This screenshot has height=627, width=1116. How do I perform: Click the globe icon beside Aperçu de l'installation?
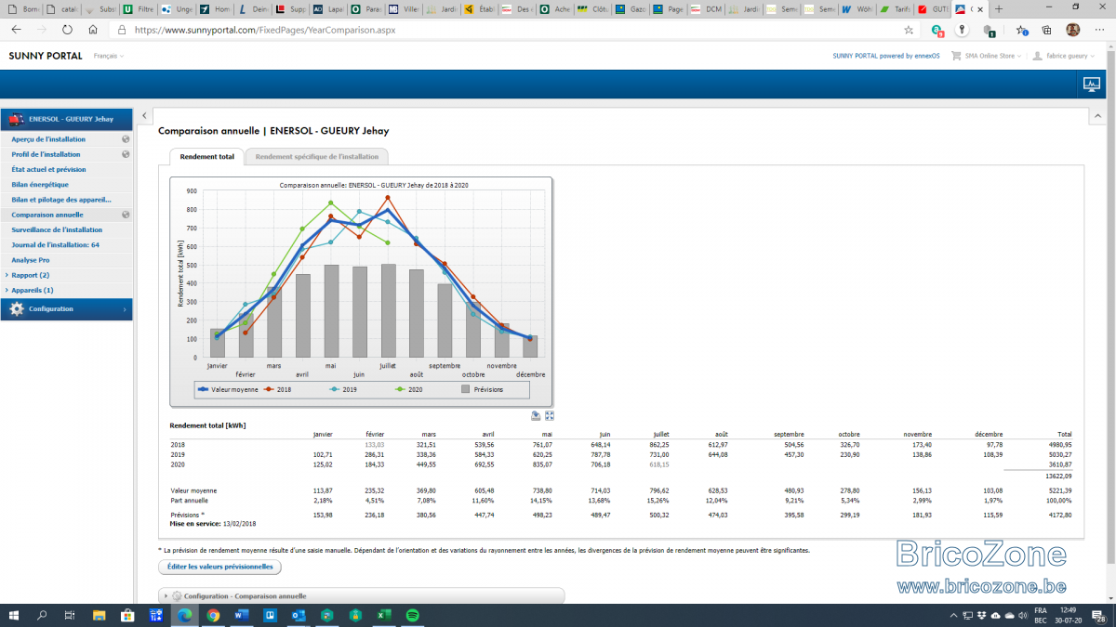(126, 139)
